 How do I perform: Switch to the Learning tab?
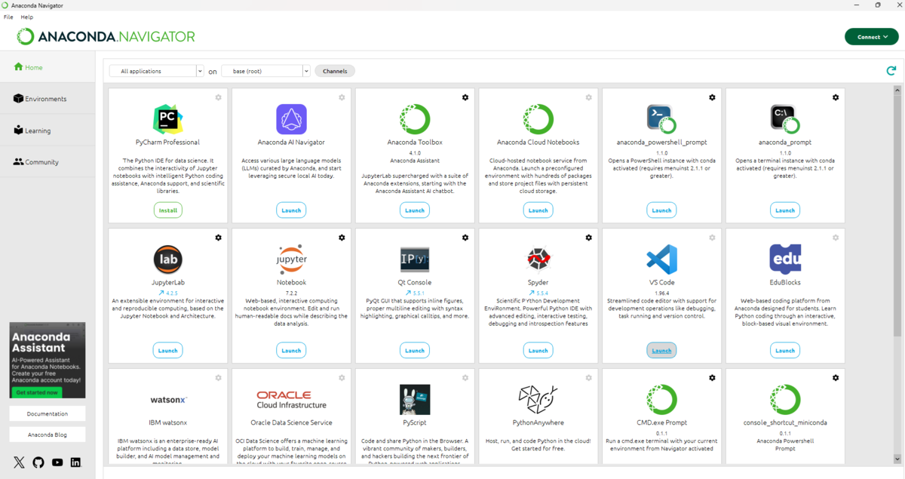[x=48, y=130]
